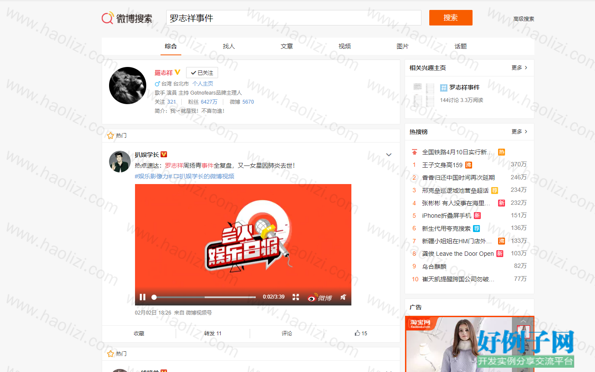This screenshot has width=595, height=372.
Task: Open the 话题 tab
Action: pos(461,46)
